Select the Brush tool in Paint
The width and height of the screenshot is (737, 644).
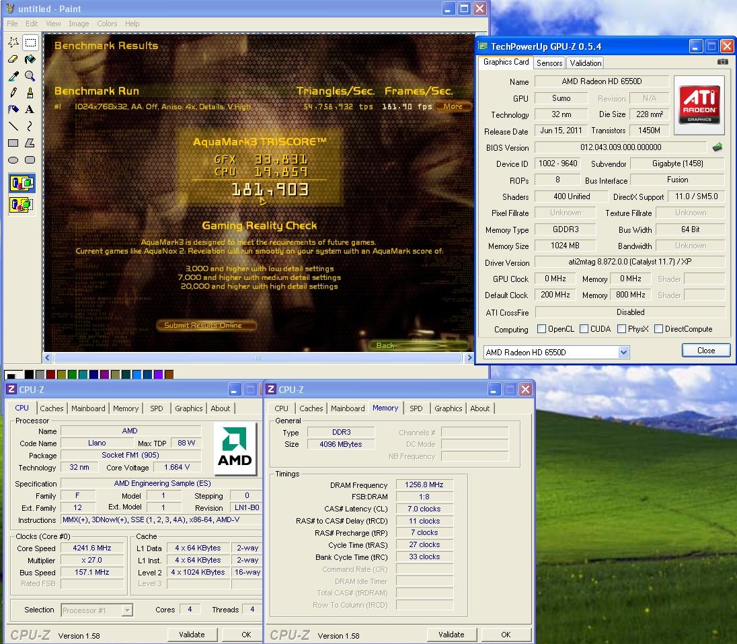(30, 93)
